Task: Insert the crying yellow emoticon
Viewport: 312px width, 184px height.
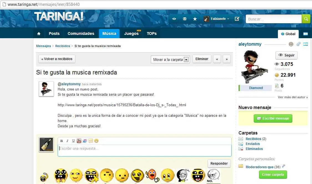Action: 168,175
